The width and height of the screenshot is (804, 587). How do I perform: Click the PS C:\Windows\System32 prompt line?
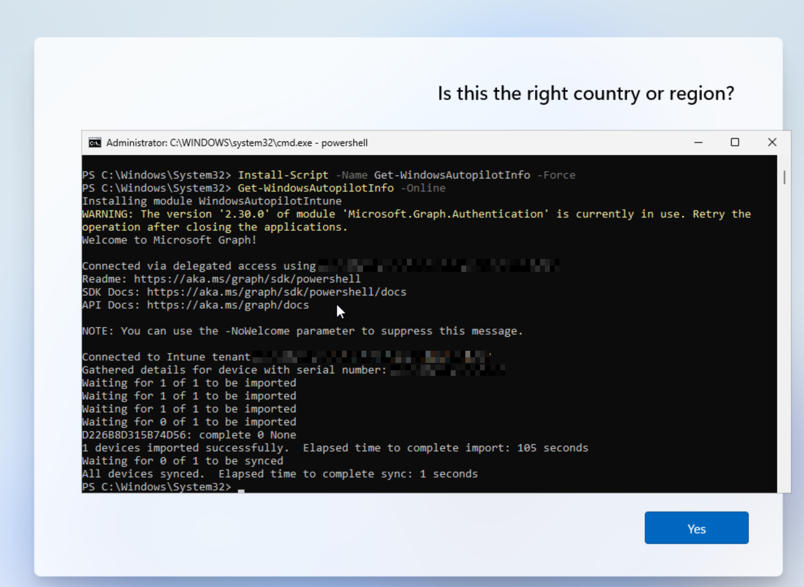tap(158, 487)
